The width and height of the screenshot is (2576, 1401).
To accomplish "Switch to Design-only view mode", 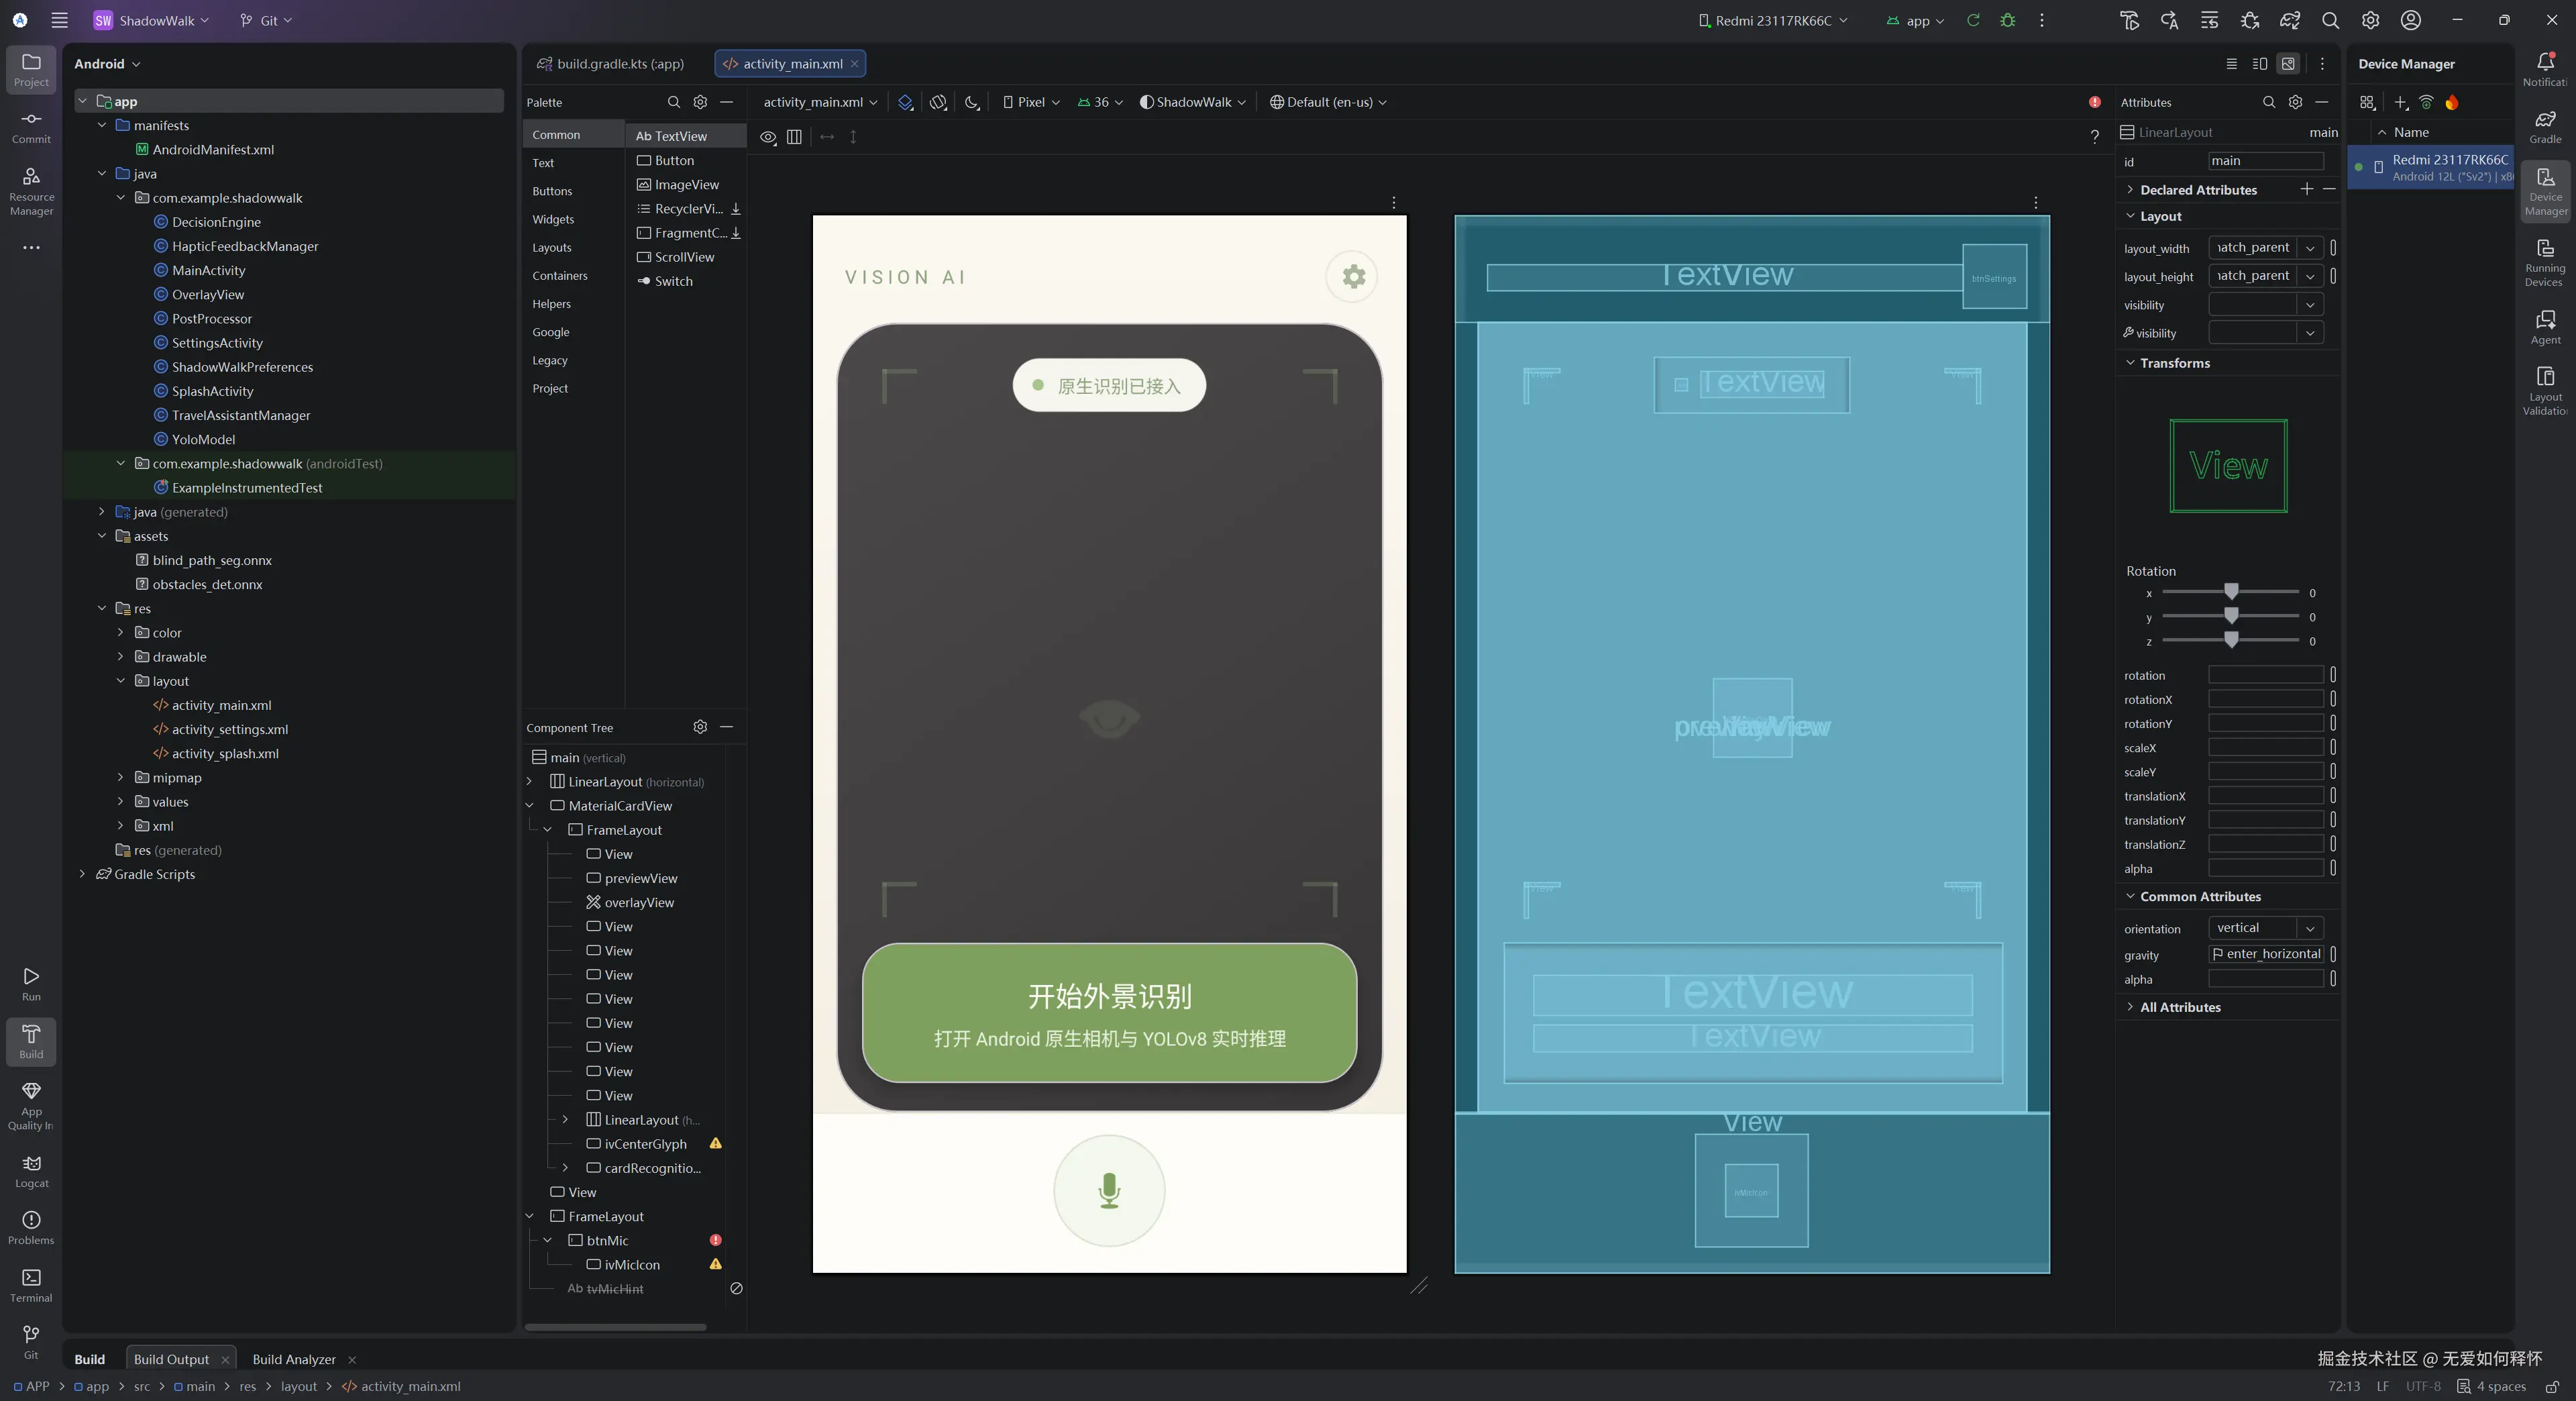I will tap(2288, 64).
